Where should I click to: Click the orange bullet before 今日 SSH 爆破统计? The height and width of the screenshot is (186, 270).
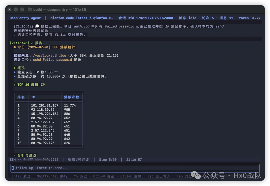point(15,47)
